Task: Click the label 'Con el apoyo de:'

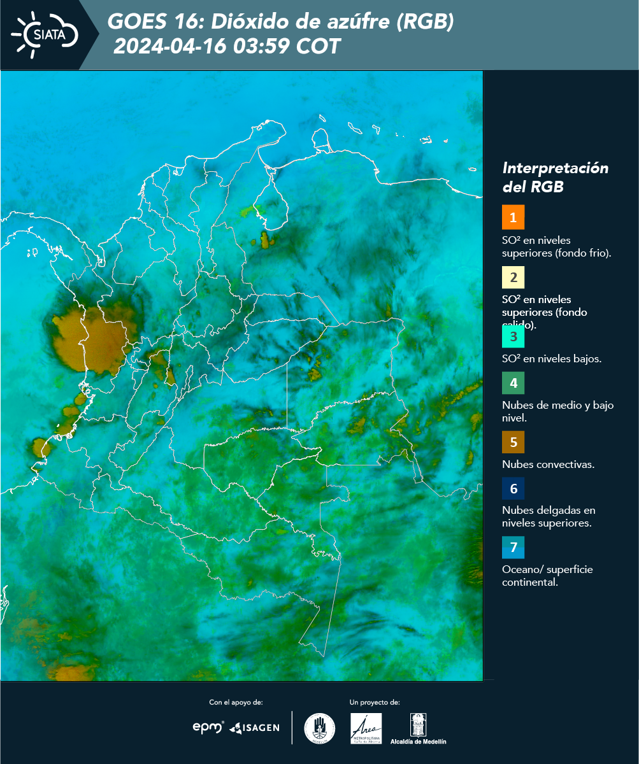Action: (x=236, y=702)
